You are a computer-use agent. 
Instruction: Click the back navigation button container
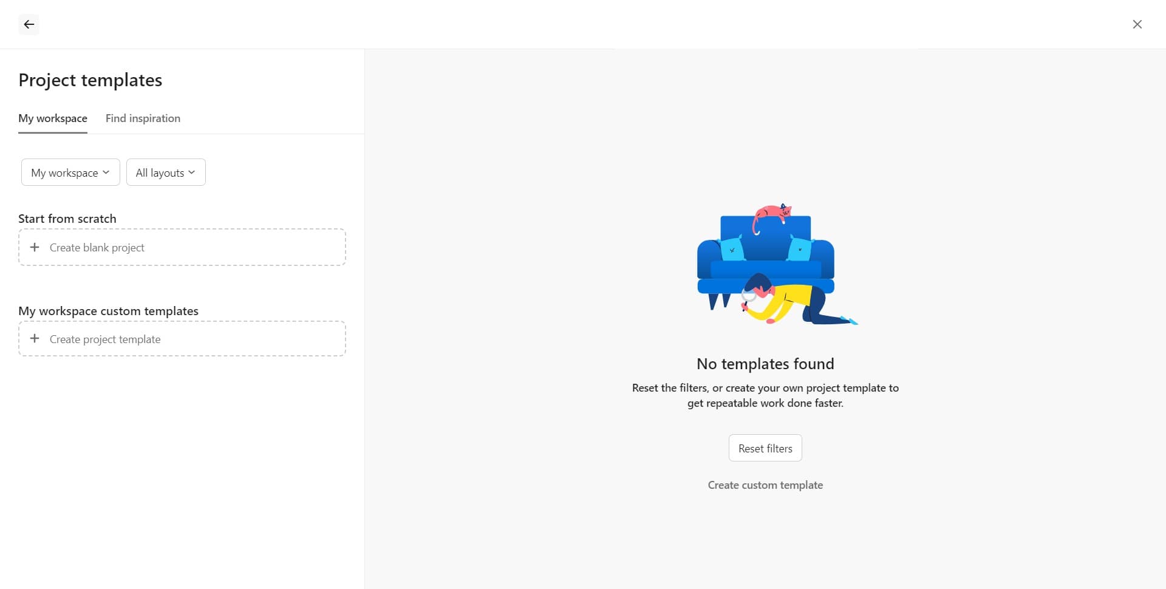coord(29,24)
